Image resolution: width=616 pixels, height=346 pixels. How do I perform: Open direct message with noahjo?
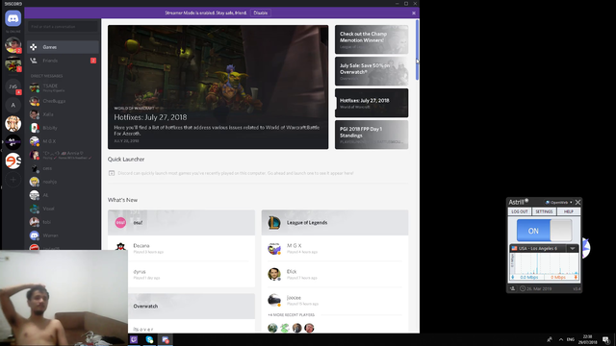63,182
